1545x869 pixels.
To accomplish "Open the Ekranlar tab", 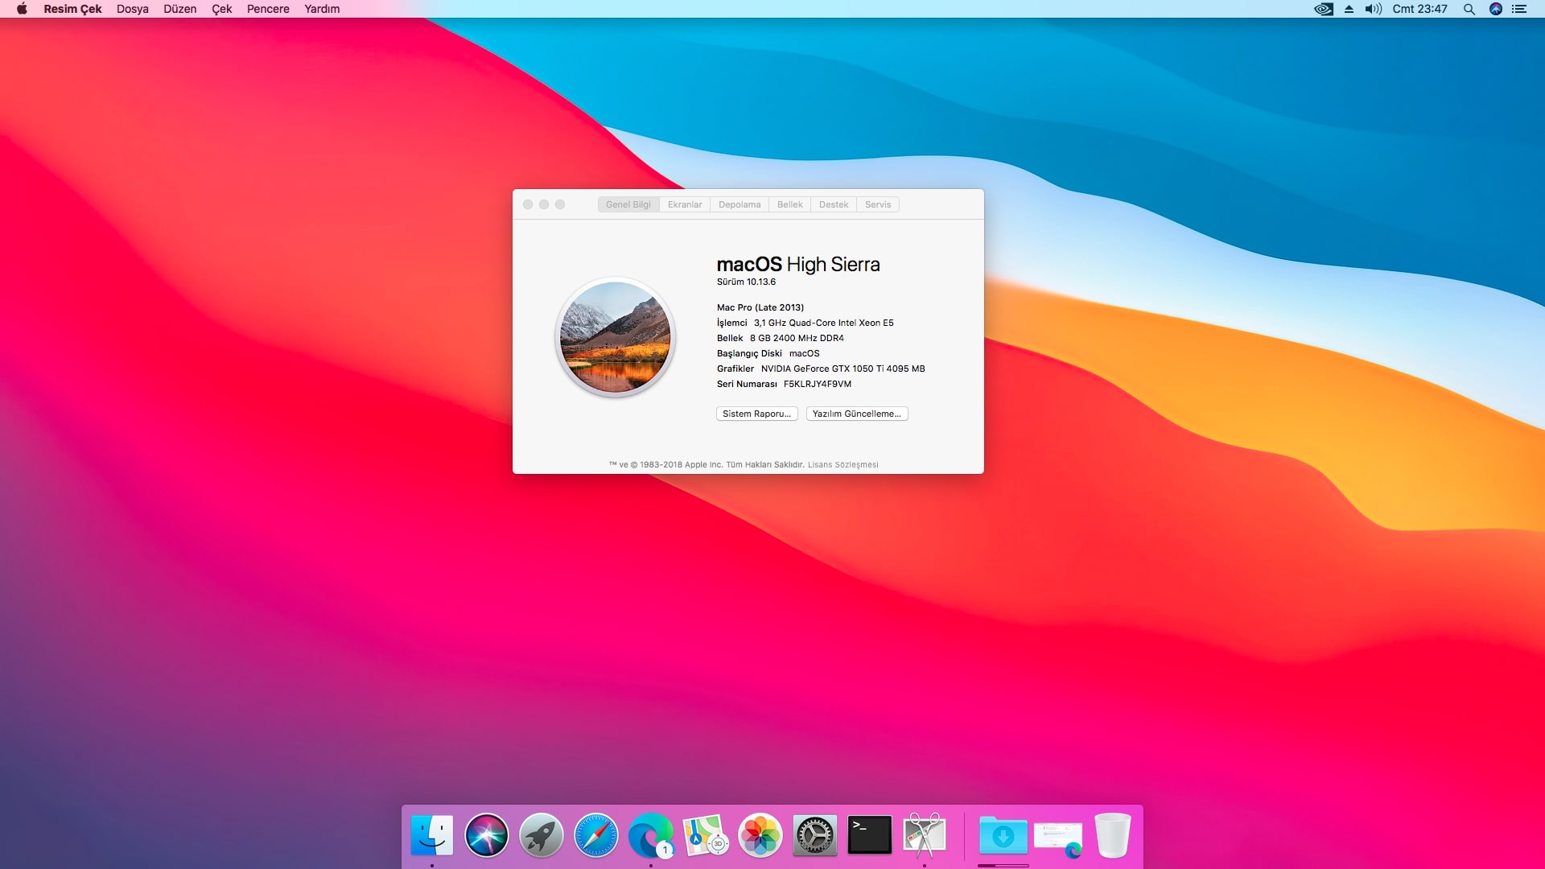I will (685, 204).
